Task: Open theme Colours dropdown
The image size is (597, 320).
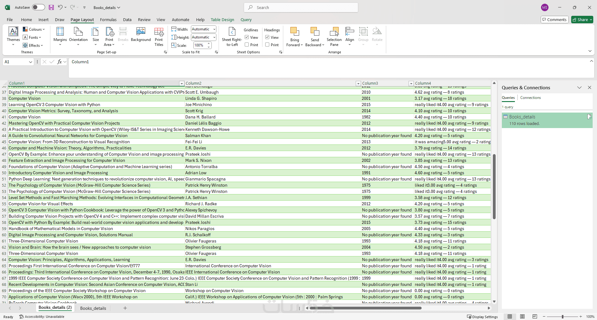Action: click(x=34, y=29)
